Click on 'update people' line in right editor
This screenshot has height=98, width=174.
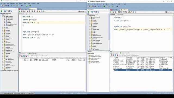click(x=122, y=26)
